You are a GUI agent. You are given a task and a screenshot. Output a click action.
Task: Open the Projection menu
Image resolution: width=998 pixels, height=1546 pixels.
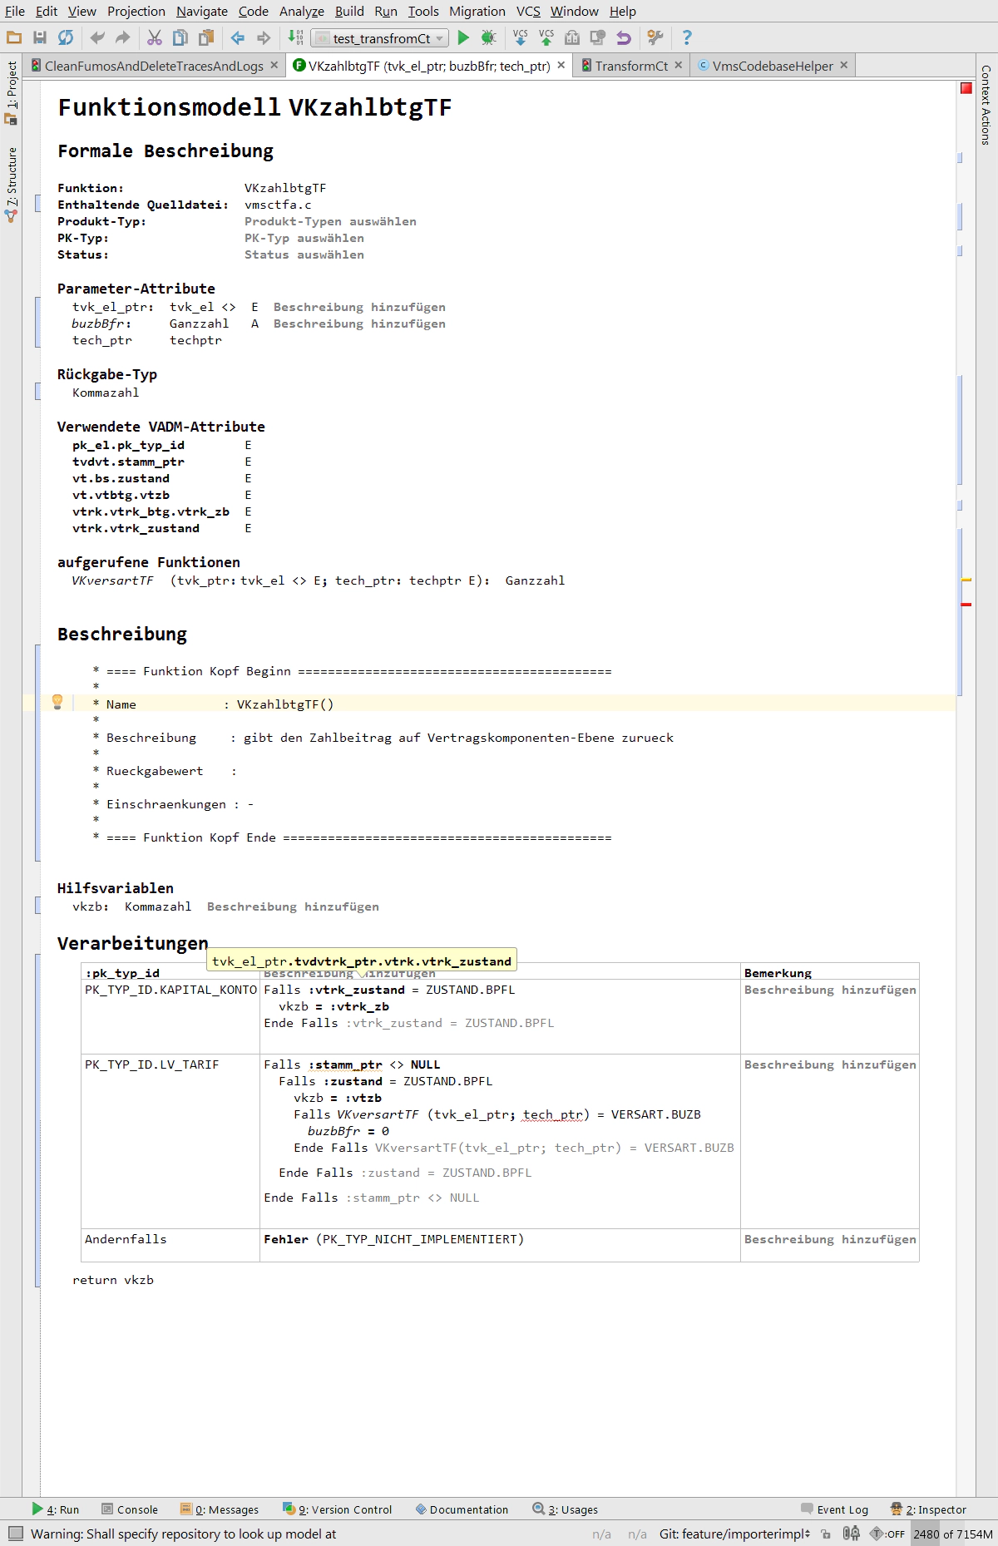136,11
